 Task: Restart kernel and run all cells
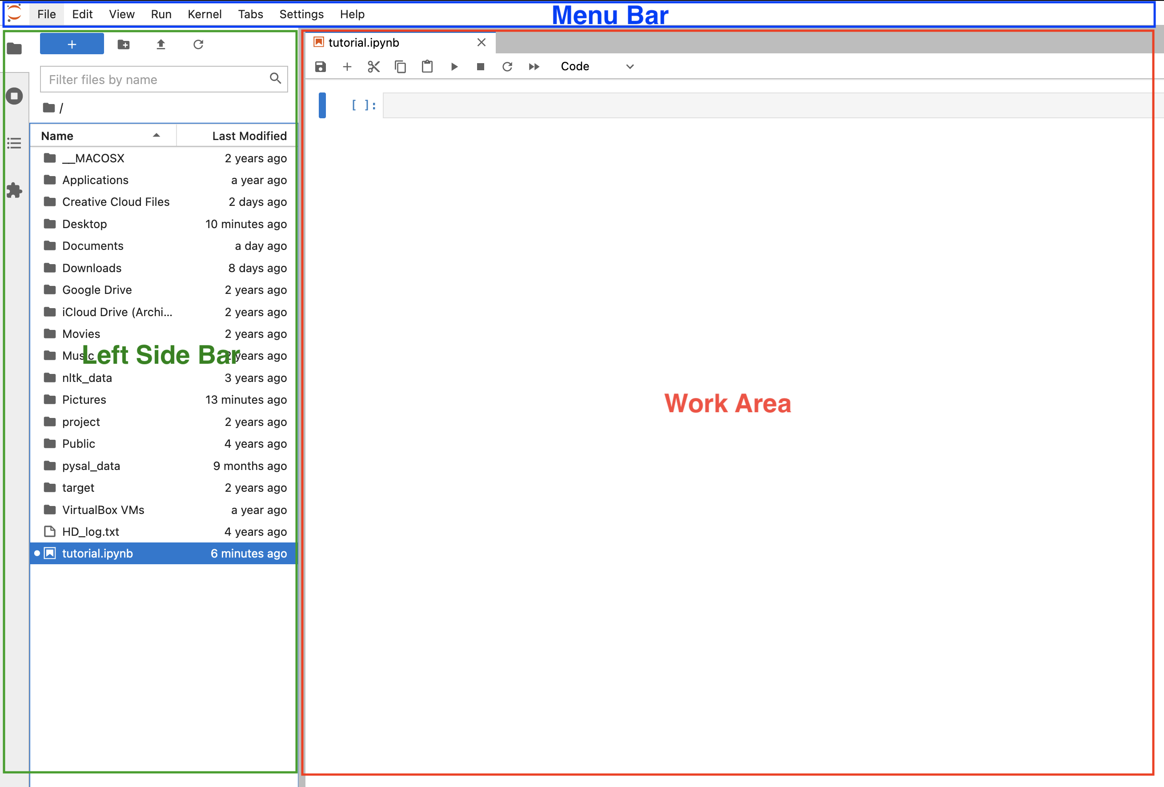point(534,67)
